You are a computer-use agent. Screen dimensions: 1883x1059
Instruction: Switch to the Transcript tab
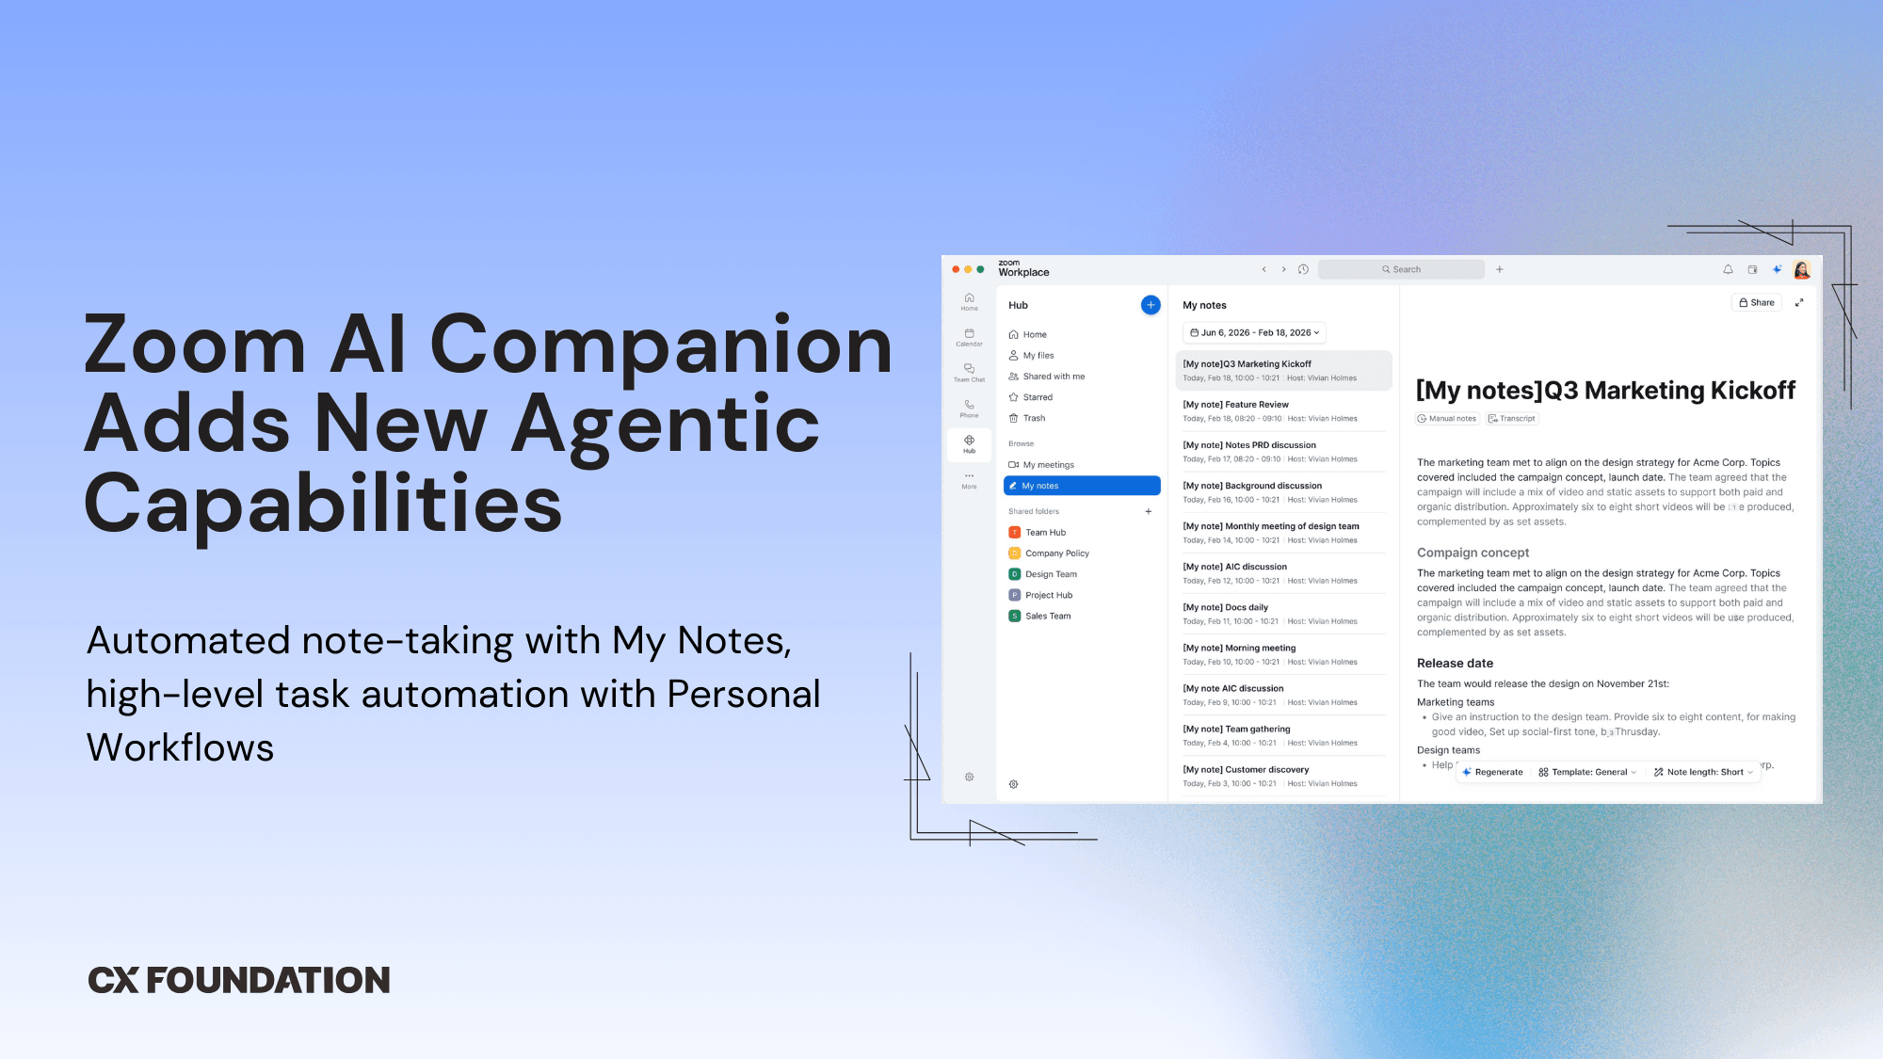click(x=1511, y=418)
